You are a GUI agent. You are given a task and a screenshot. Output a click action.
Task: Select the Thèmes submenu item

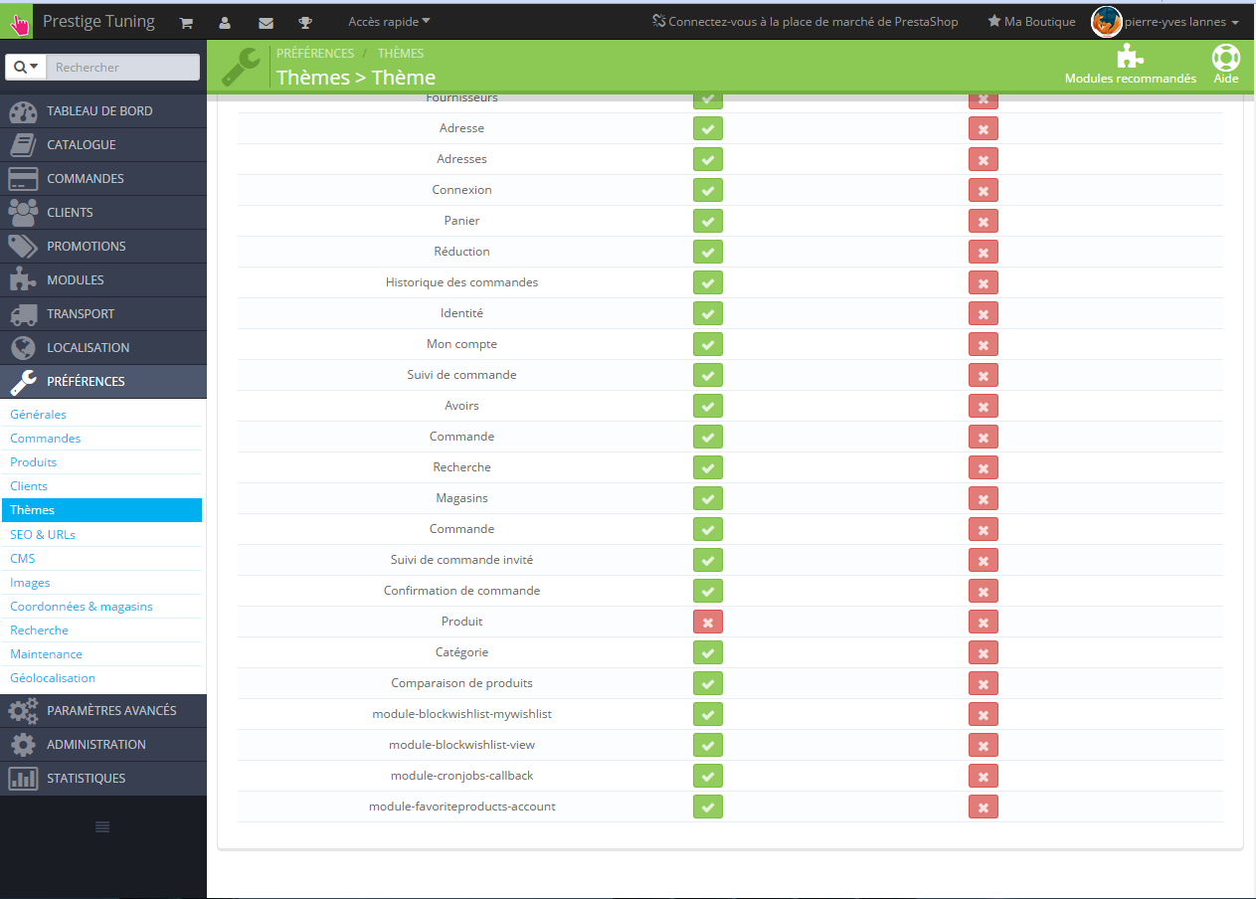(x=101, y=510)
